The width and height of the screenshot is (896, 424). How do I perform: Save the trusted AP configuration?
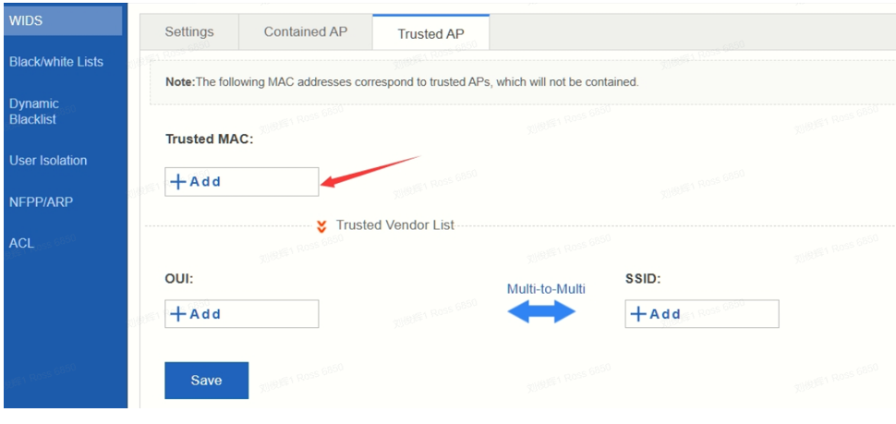pyautogui.click(x=206, y=381)
